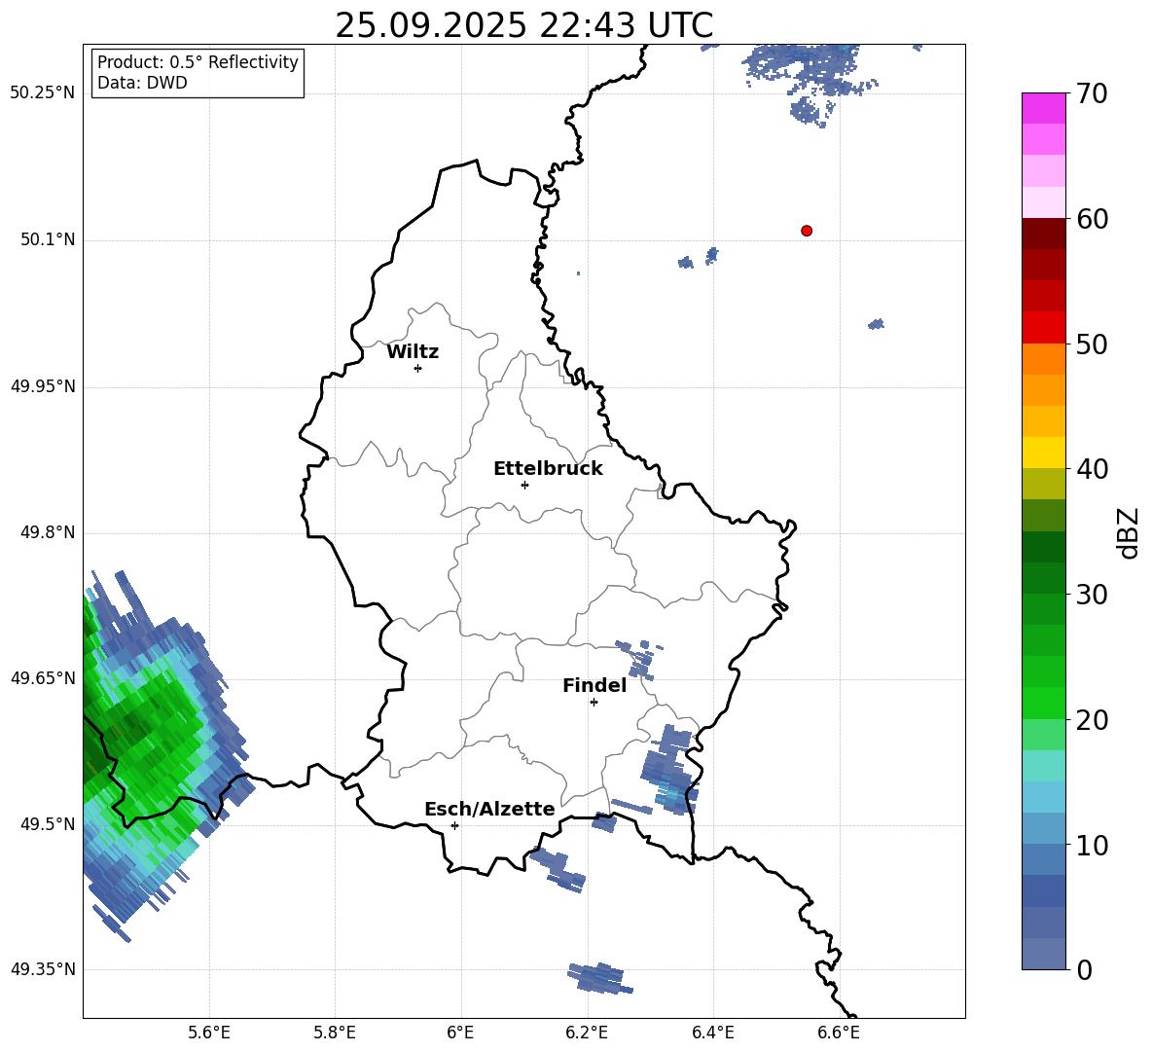This screenshot has width=1152, height=1052.
Task: Click the yellow colorbar segment at 40
Action: pos(1044,453)
